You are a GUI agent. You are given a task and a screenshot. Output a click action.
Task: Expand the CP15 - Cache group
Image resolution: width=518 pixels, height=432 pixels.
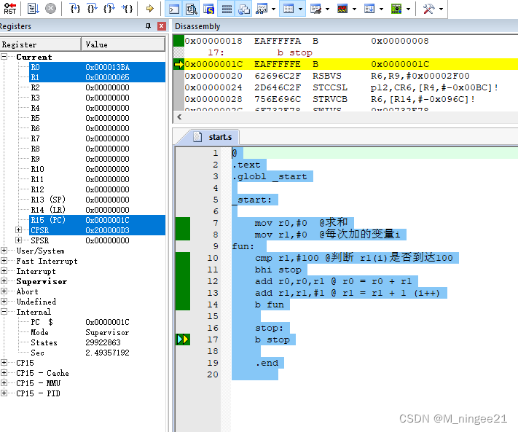click(x=4, y=373)
